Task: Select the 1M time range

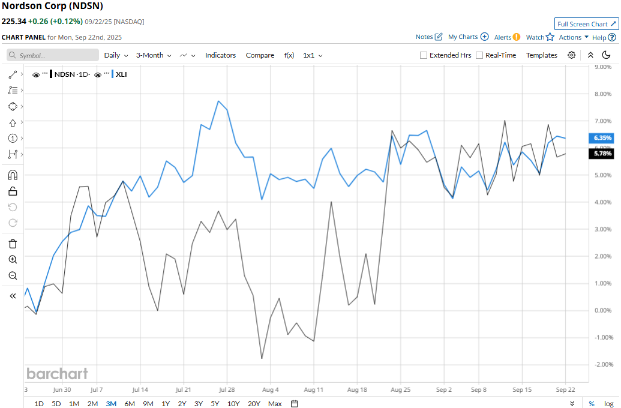Action: [74, 403]
